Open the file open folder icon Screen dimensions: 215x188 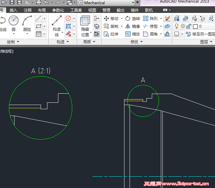coord(4,2)
